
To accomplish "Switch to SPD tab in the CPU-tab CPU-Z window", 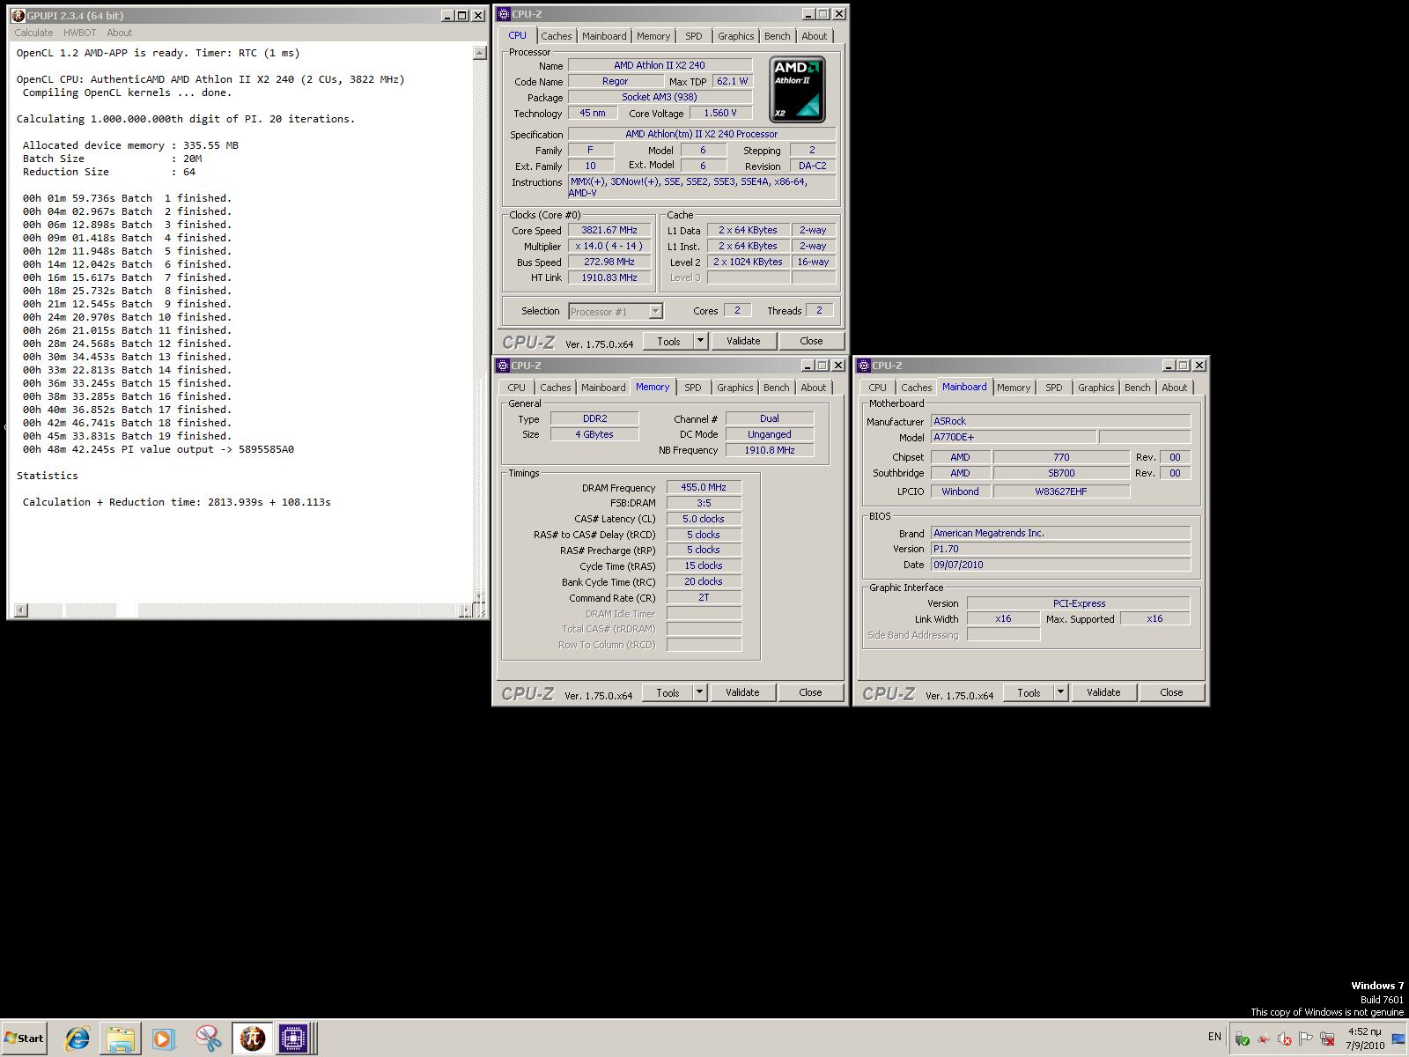I will click(x=694, y=36).
